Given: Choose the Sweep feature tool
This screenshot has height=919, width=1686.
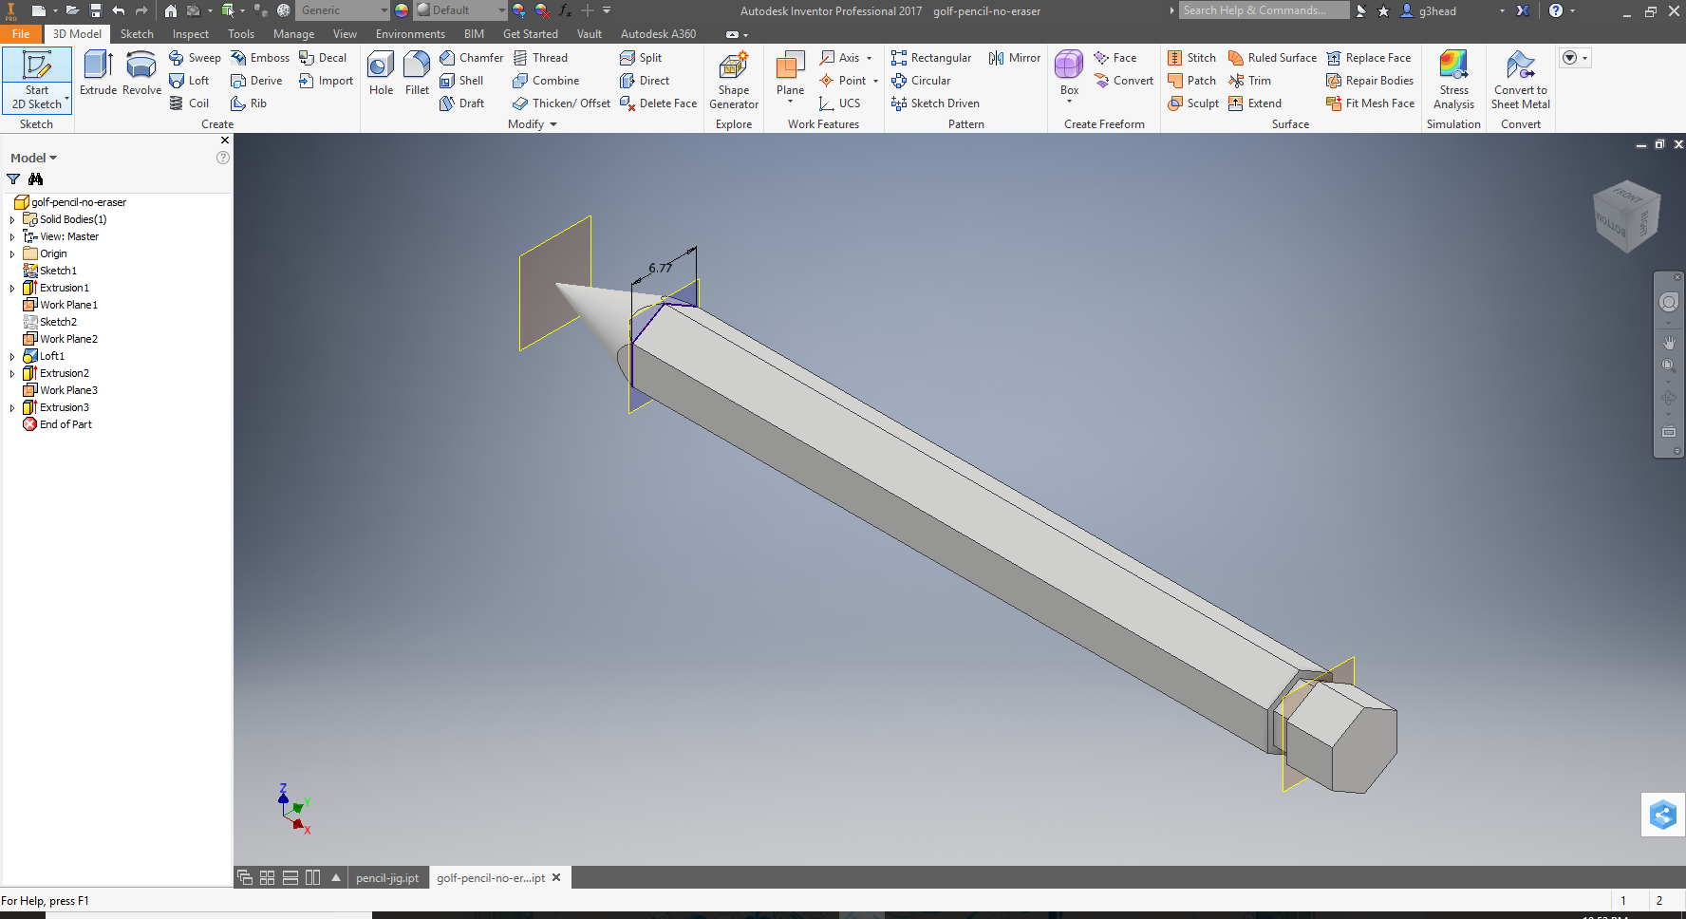Looking at the screenshot, I should 195,58.
